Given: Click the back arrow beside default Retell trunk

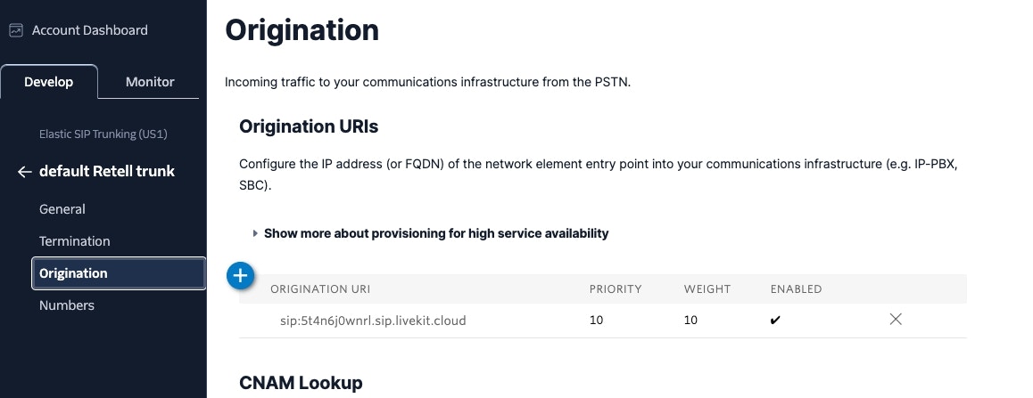Looking at the screenshot, I should tap(24, 172).
